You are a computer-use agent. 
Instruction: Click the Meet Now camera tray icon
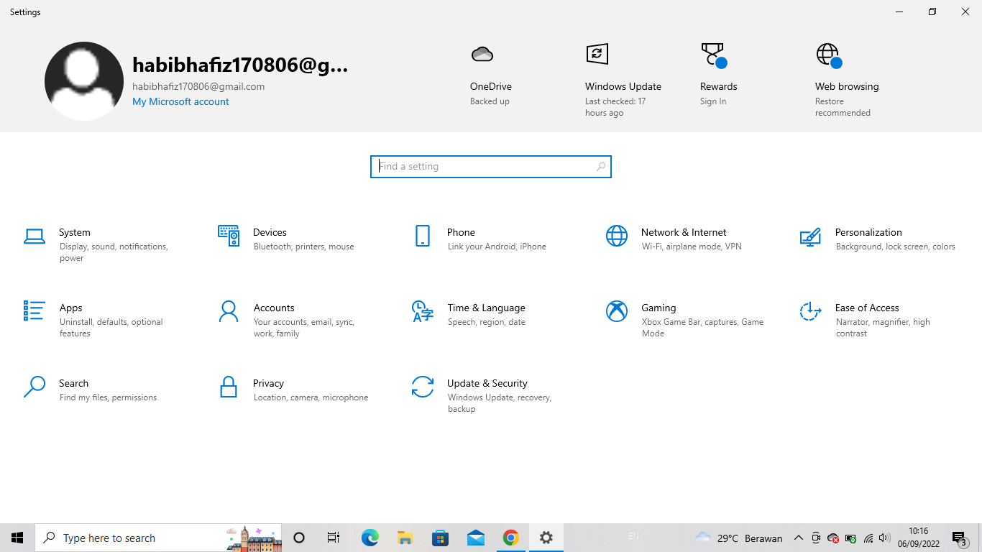[816, 538]
